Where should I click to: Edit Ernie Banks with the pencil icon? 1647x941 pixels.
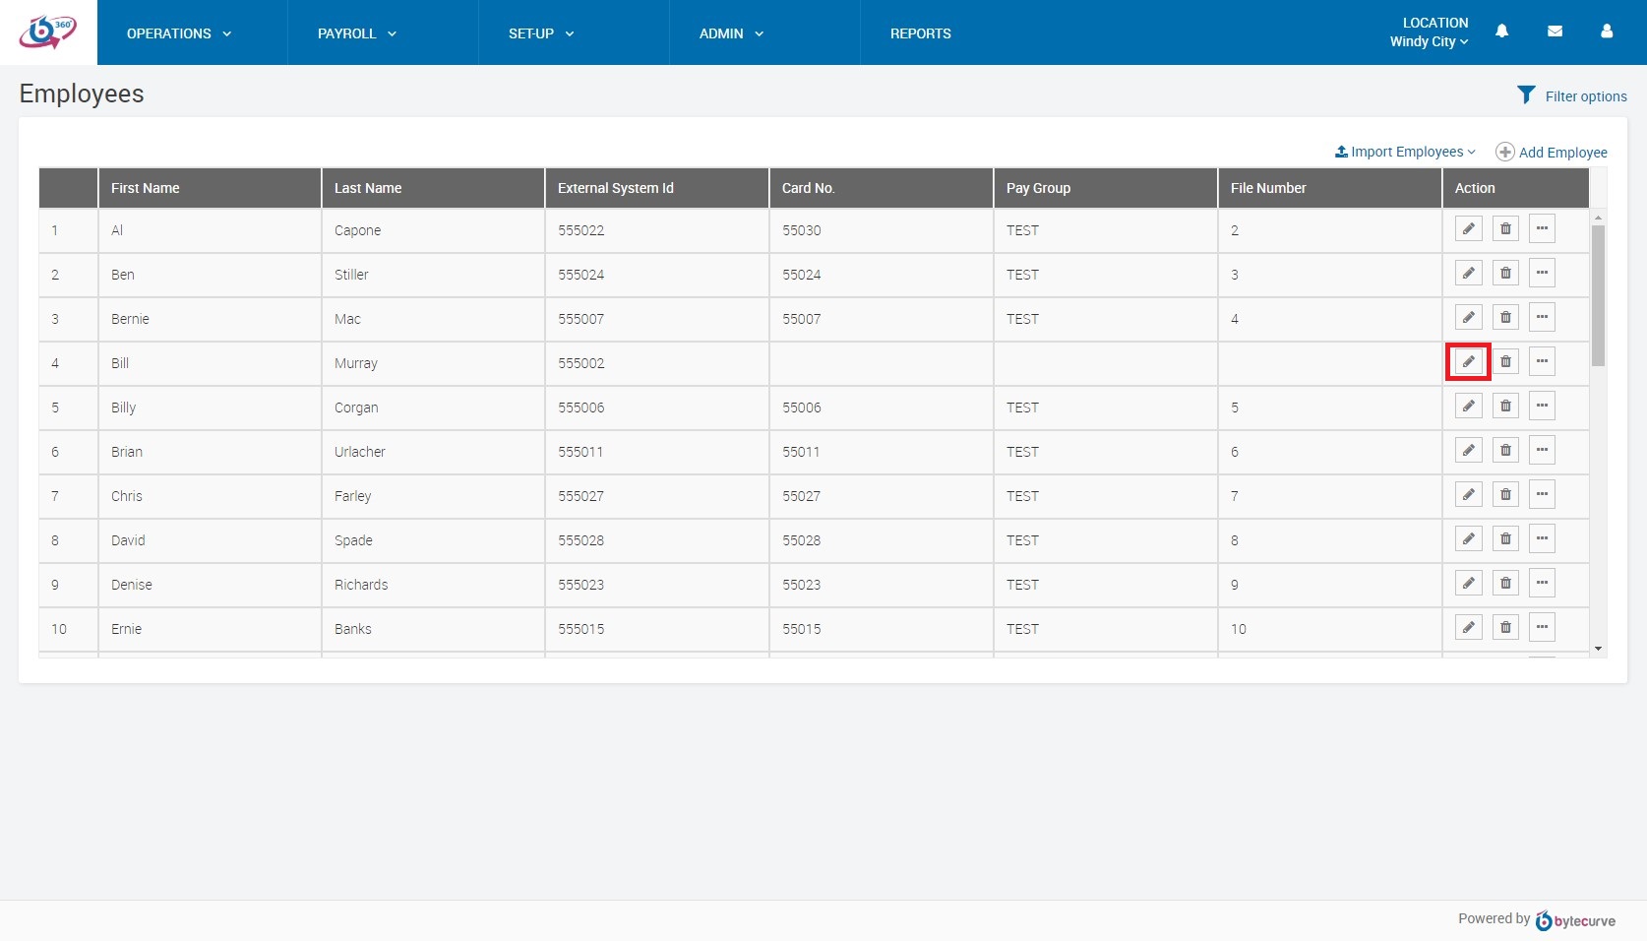click(1468, 628)
